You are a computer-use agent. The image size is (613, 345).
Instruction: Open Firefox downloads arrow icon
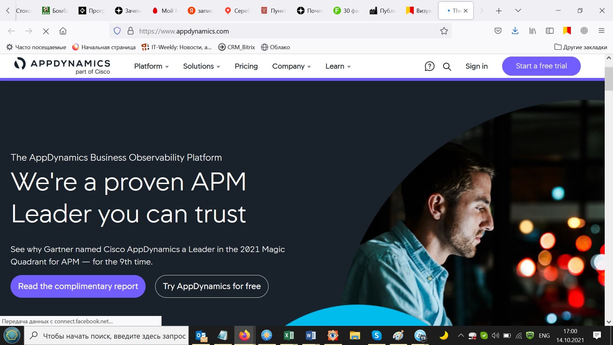[x=515, y=31]
